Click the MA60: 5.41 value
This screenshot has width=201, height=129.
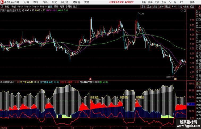click(x=63, y=11)
